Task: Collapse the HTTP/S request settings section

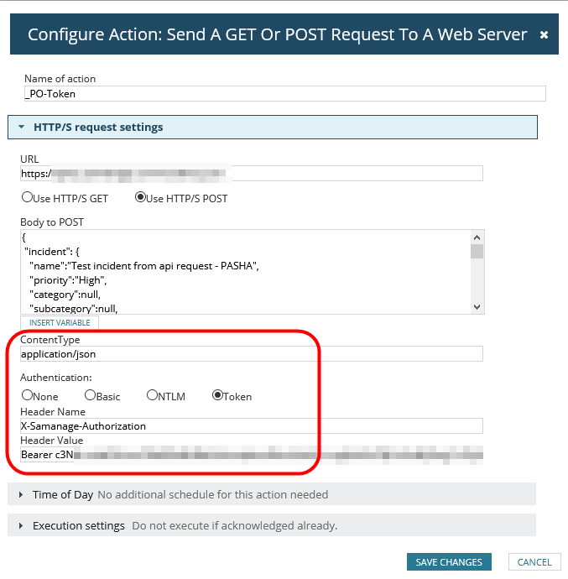Action: pyautogui.click(x=22, y=128)
